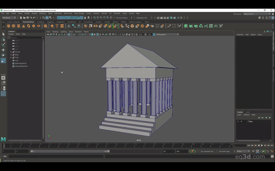Toggle visibility V of Base layer
Viewport: 275px width, 171px height.
point(238,122)
